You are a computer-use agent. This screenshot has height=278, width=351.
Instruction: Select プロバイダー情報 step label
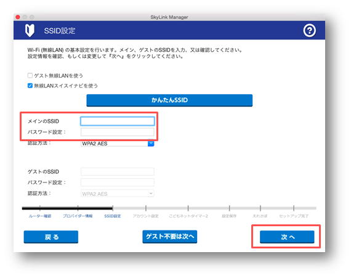click(78, 216)
